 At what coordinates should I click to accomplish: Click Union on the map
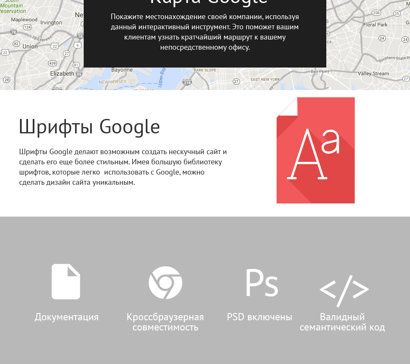[x=30, y=47]
